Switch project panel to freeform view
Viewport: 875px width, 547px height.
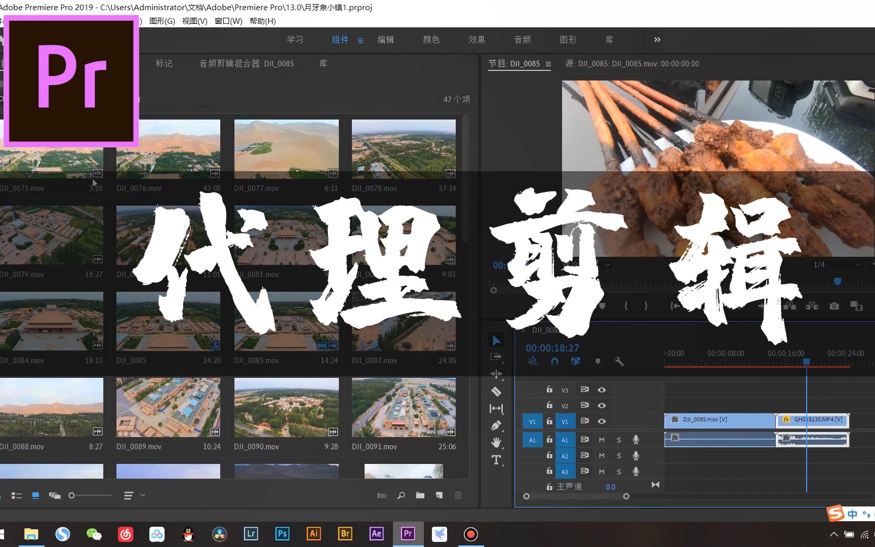[x=55, y=495]
